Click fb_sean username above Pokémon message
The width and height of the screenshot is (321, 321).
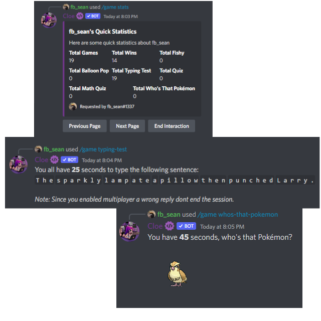click(169, 215)
